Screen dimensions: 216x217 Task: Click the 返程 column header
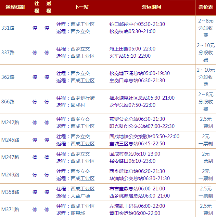click(49, 7)
